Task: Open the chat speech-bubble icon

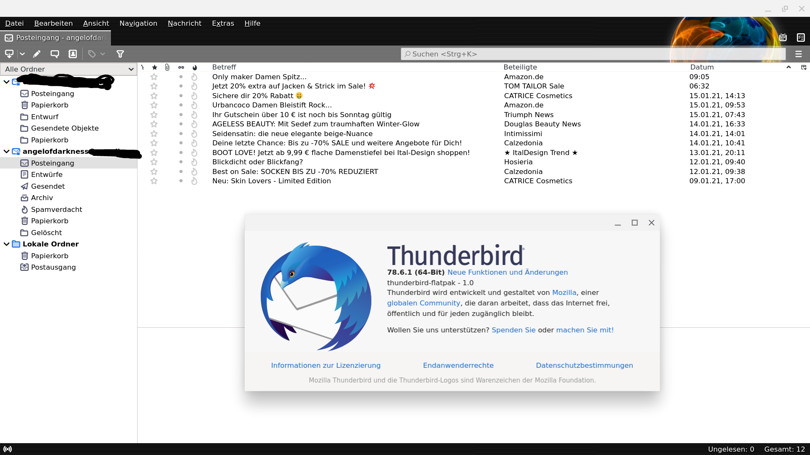Action: point(54,54)
